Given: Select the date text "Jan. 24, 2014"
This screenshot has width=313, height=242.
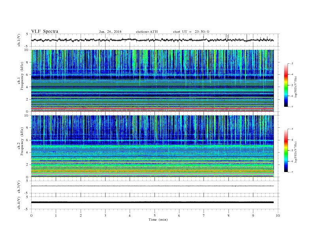Looking at the screenshot, I should pos(110,32).
